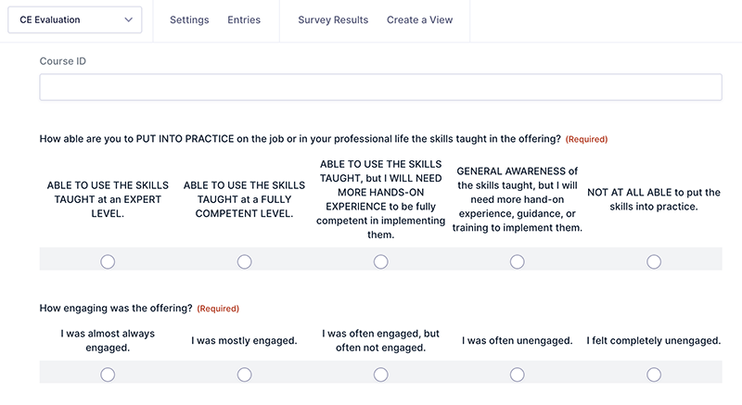Select 'I was almost always engaged' radio
Screen dimensions: 742x405
coord(108,374)
